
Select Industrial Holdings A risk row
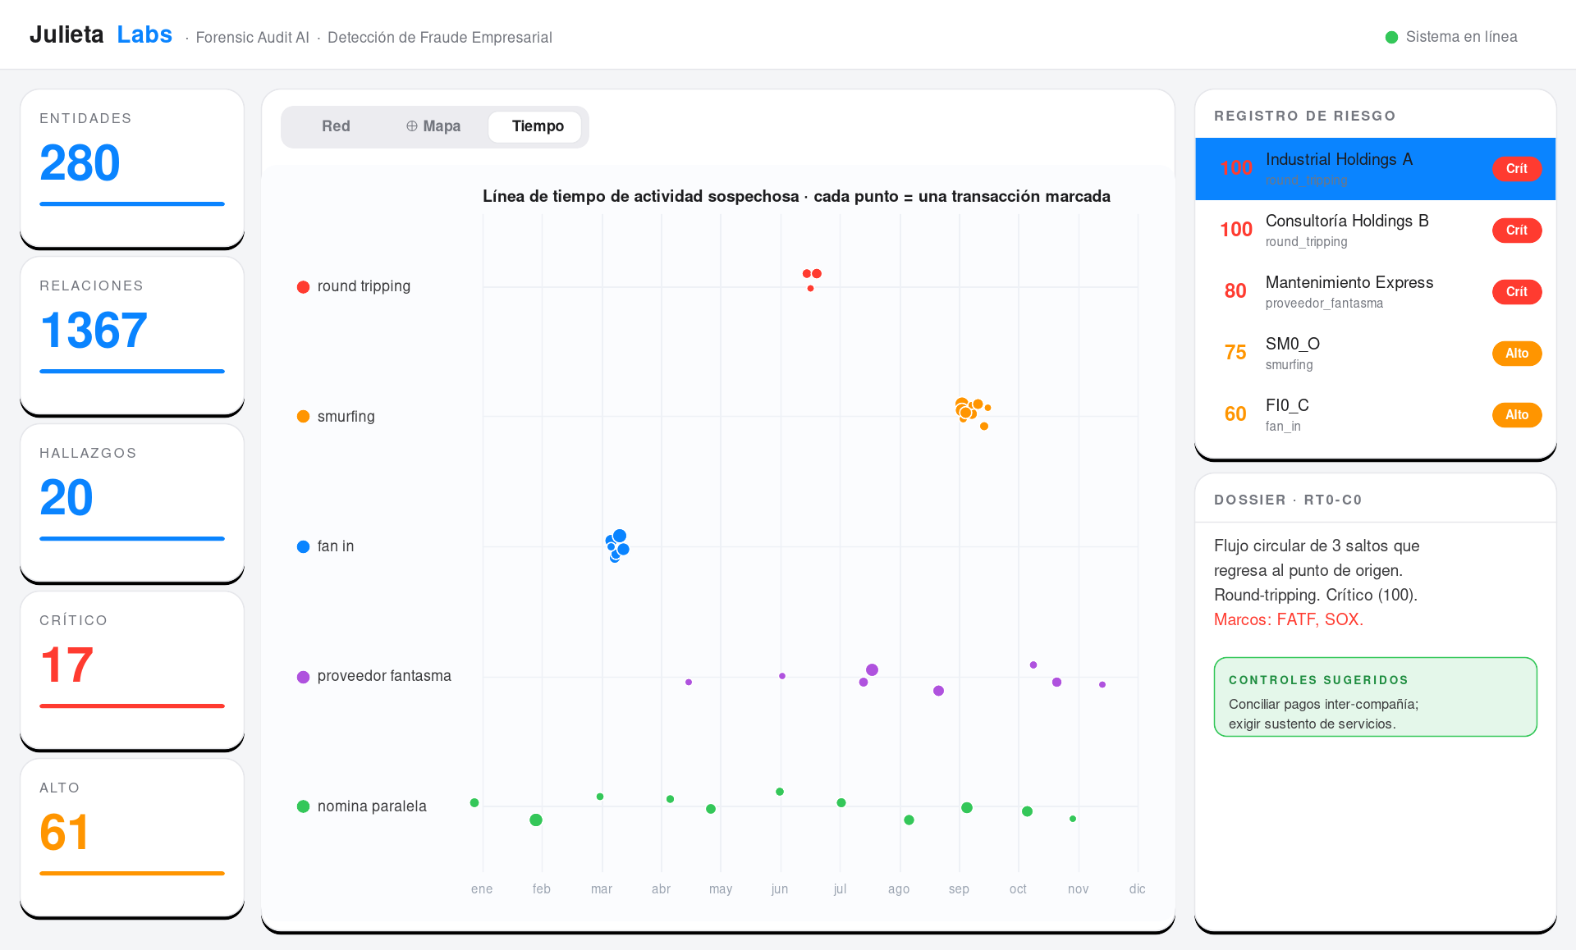(x=1375, y=169)
